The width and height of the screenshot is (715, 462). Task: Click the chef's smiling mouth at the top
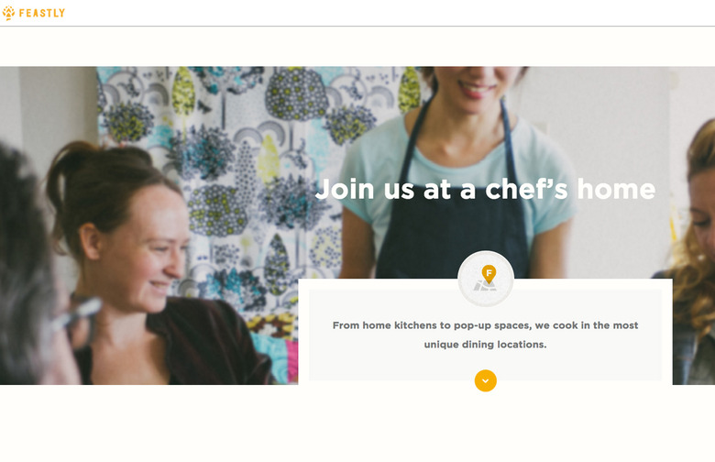(x=477, y=87)
